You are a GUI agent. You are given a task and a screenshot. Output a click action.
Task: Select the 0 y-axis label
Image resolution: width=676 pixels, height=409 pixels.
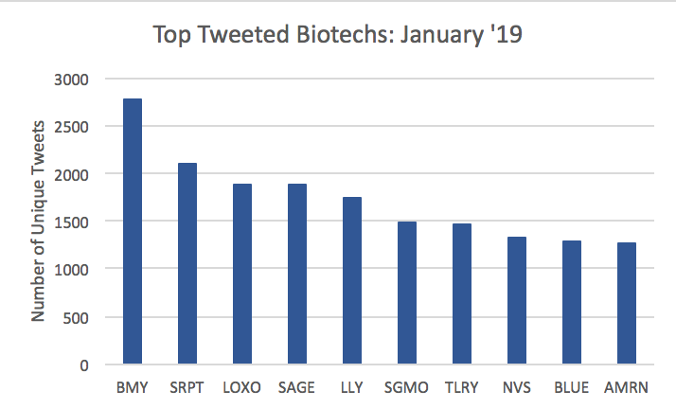[x=84, y=365]
